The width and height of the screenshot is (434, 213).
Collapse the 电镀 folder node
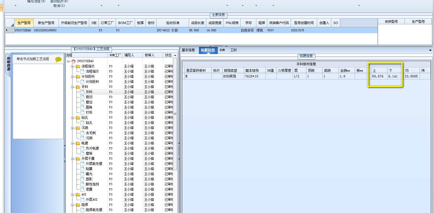tap(72, 143)
